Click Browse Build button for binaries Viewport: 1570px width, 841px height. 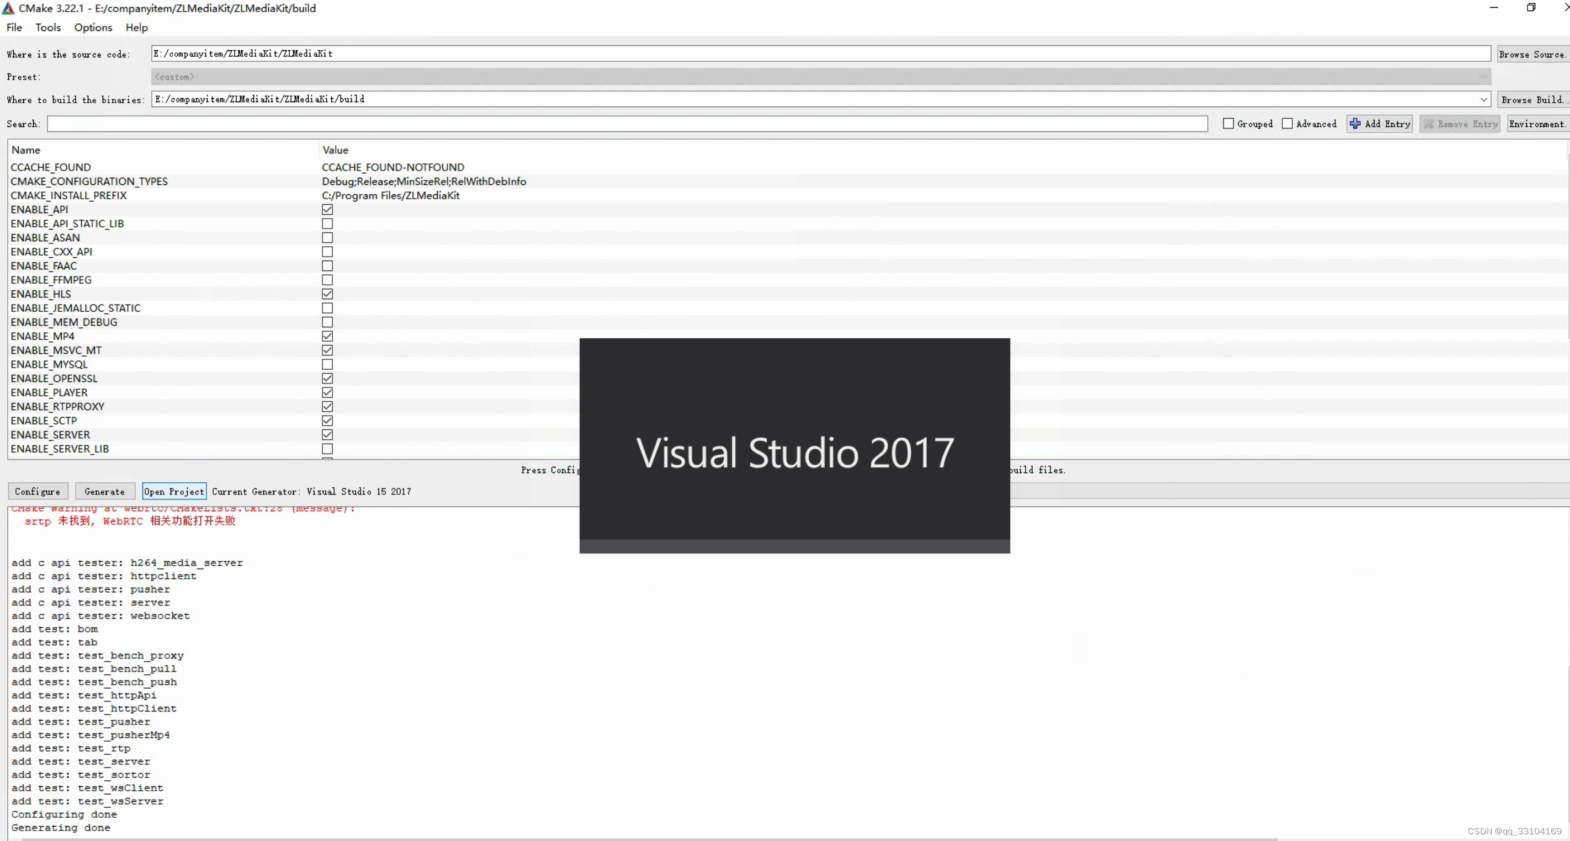pos(1532,99)
